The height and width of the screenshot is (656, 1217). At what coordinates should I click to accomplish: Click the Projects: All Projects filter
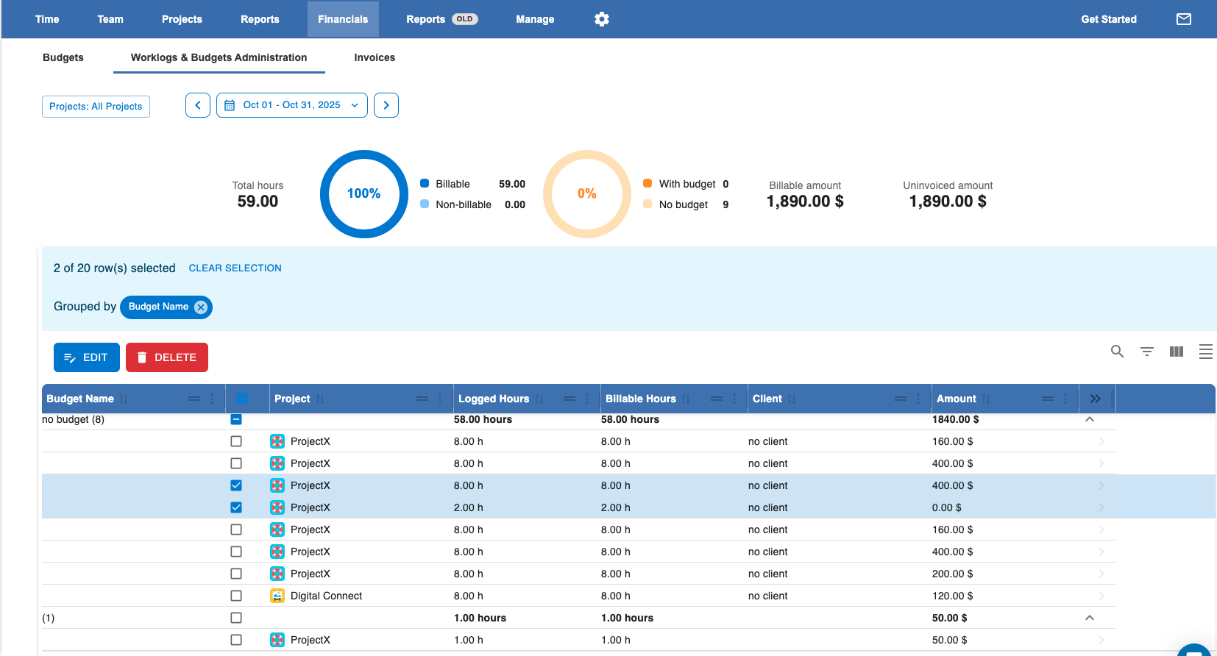coord(96,107)
